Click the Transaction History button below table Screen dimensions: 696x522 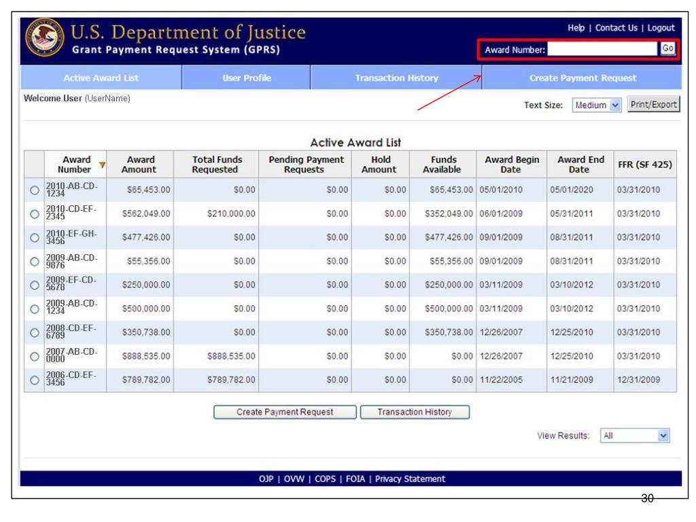[x=415, y=412]
